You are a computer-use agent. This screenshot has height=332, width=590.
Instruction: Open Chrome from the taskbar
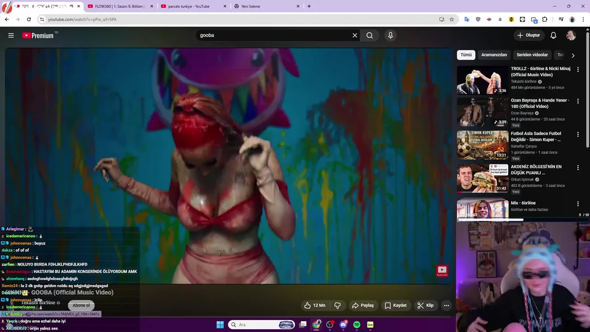(x=316, y=325)
